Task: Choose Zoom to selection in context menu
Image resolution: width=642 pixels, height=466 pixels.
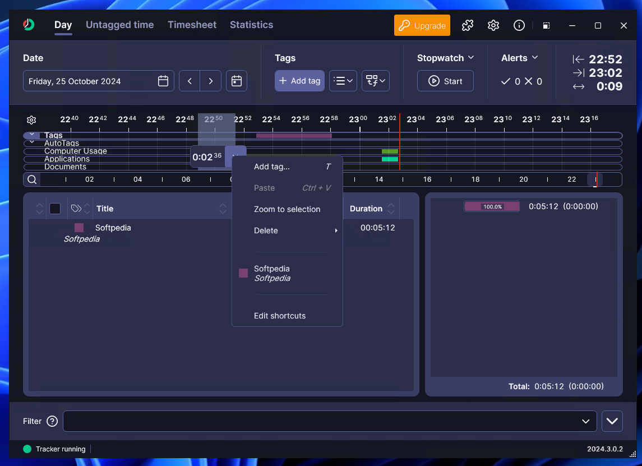Action: 287,209
